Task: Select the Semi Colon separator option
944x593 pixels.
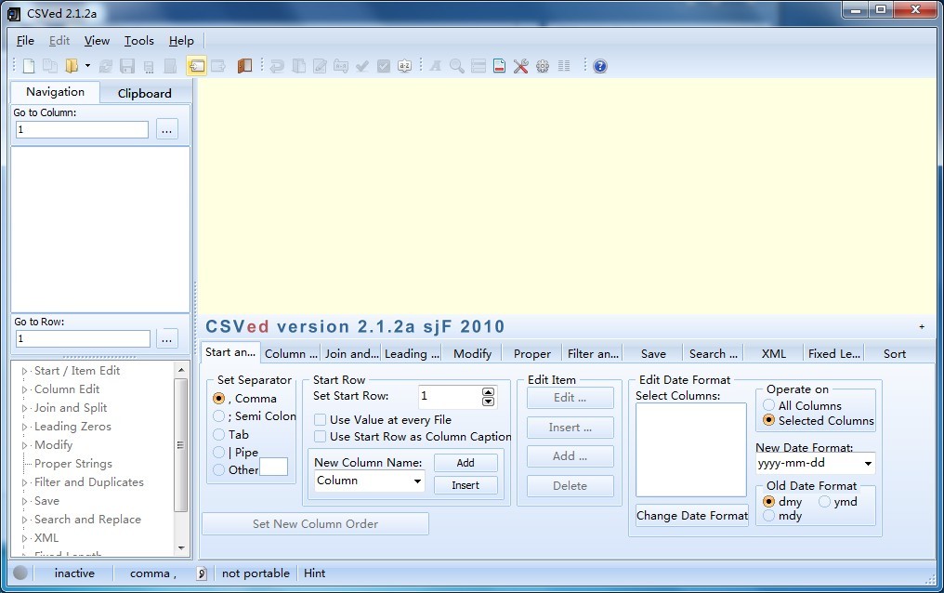Action: point(219,416)
